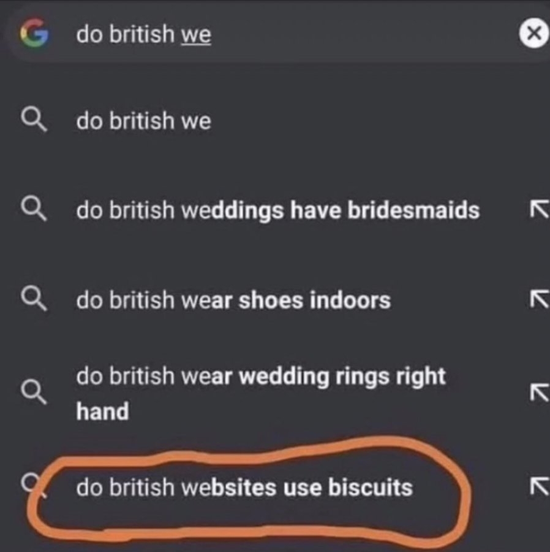The image size is (550, 552).
Task: Click magnifier icon beside weddings bridesmaids suggestion
Action: pos(33,210)
